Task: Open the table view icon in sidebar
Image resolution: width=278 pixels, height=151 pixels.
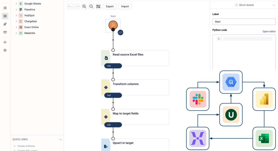Action: point(5,16)
